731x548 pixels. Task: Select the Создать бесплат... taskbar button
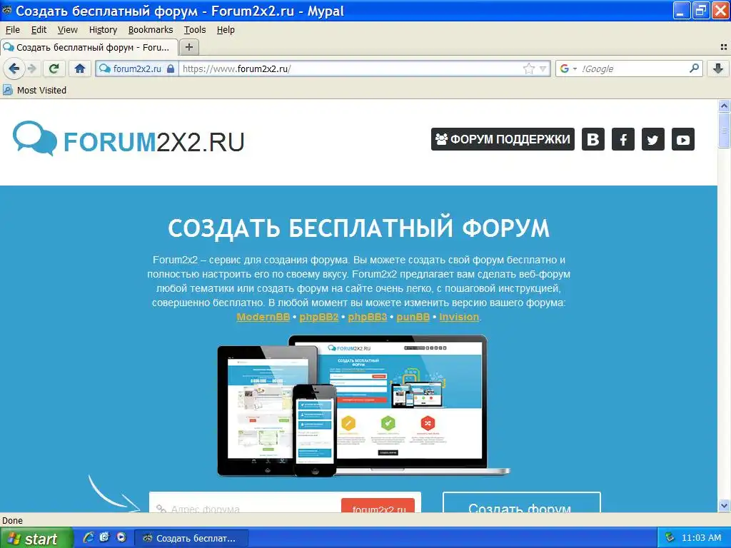(191, 538)
